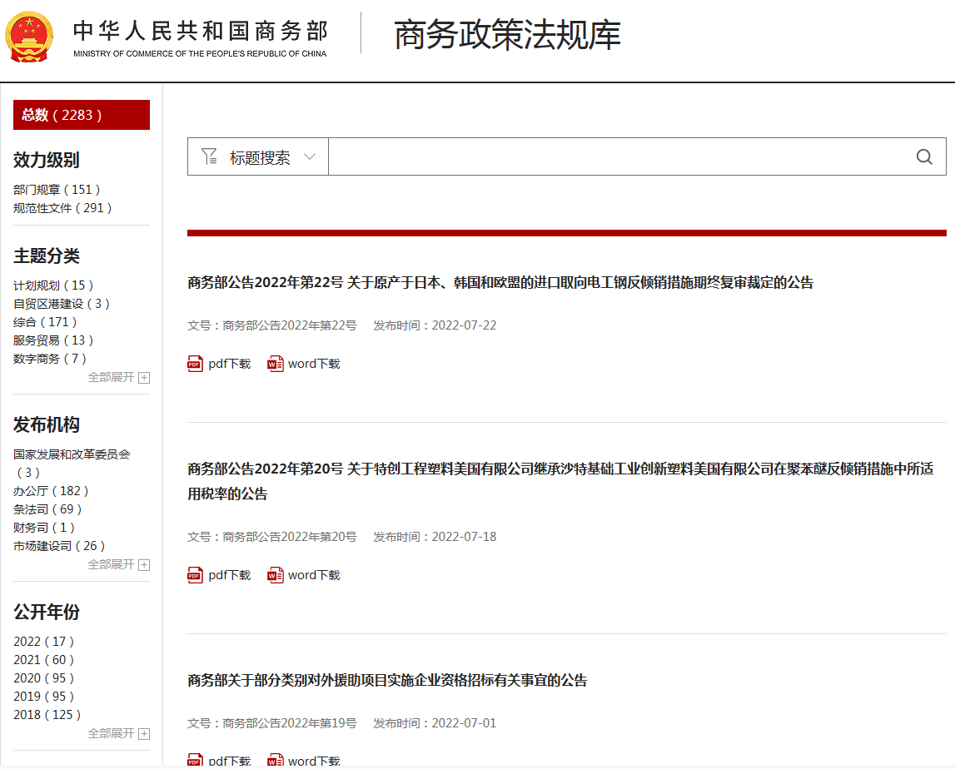This screenshot has width=955, height=769.
Task: Click Word icon for 2022年第20号 announcement
Action: (276, 575)
